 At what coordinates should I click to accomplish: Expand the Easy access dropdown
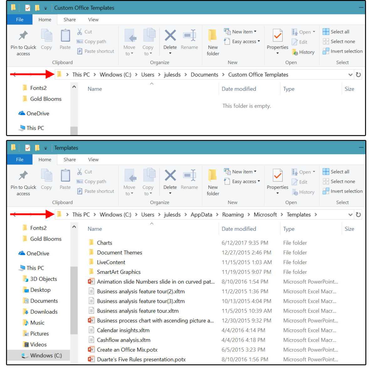coord(242,41)
